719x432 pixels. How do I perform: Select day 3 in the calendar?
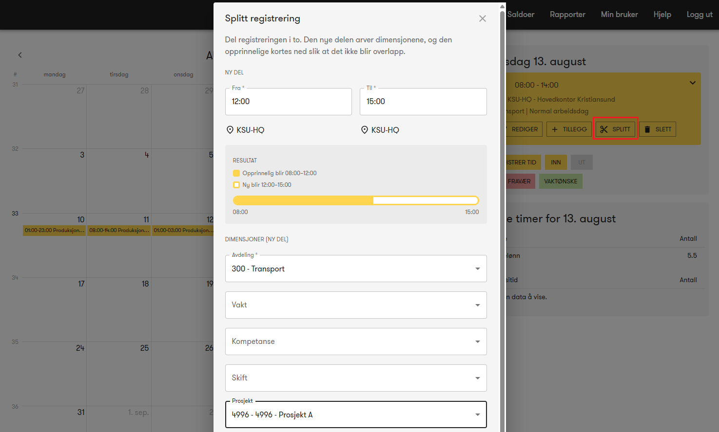coord(82,155)
